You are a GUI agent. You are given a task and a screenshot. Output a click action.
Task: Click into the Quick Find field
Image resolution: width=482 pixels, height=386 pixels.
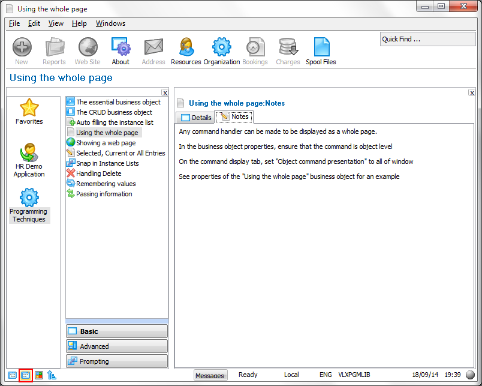[427, 39]
